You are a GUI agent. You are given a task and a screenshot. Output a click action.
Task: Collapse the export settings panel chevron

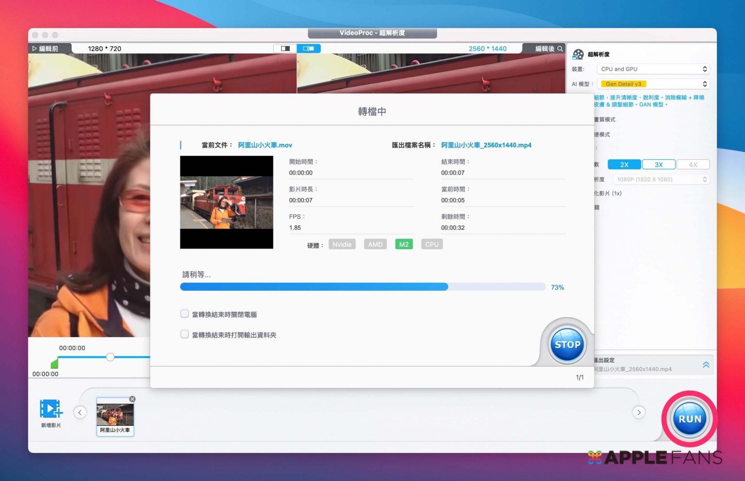coord(706,365)
